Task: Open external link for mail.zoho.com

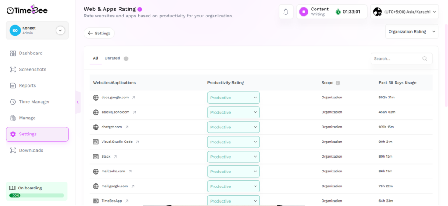Action: tap(130, 172)
